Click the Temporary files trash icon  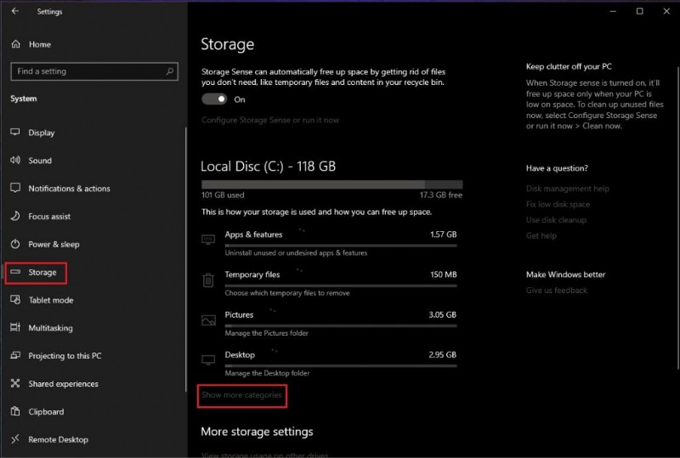click(x=208, y=280)
